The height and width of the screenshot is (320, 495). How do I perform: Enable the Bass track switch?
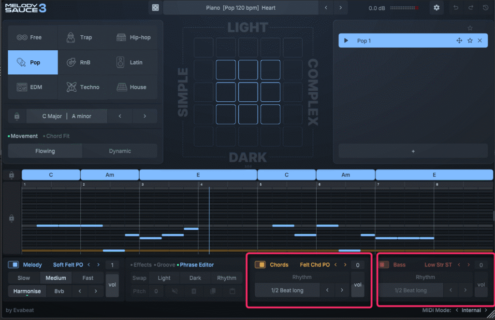(x=384, y=264)
